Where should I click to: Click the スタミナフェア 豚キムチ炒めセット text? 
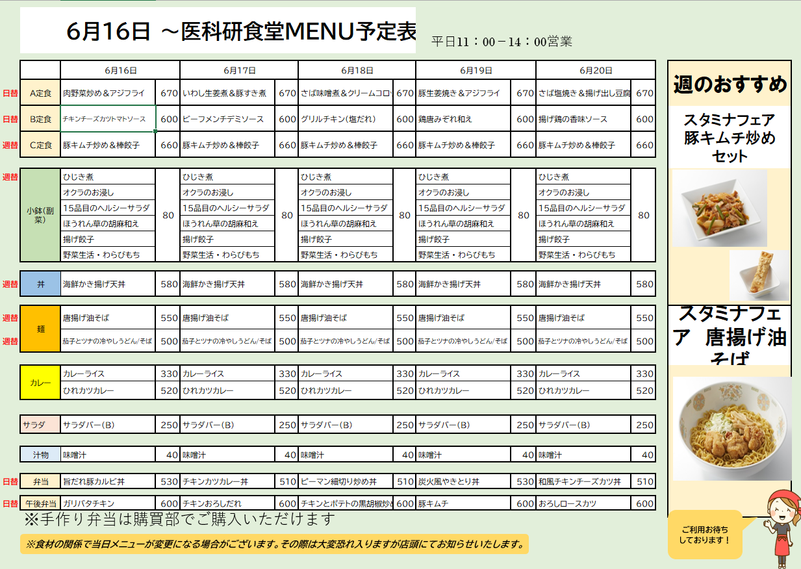click(730, 138)
